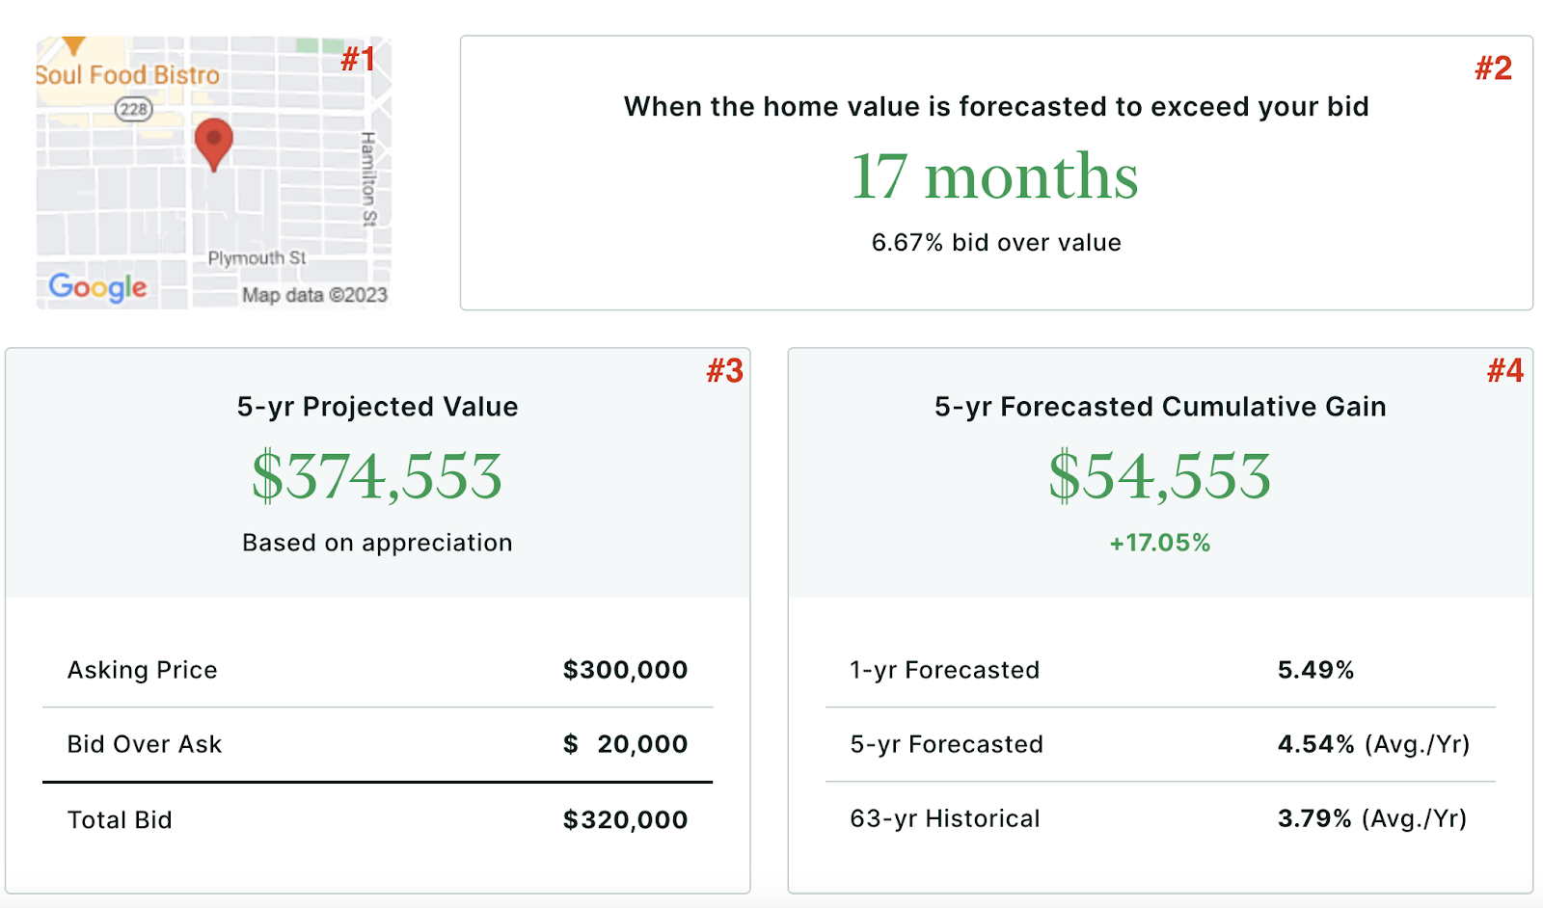
Task: Select the Asking Price $300,000 amount
Action: pos(625,670)
